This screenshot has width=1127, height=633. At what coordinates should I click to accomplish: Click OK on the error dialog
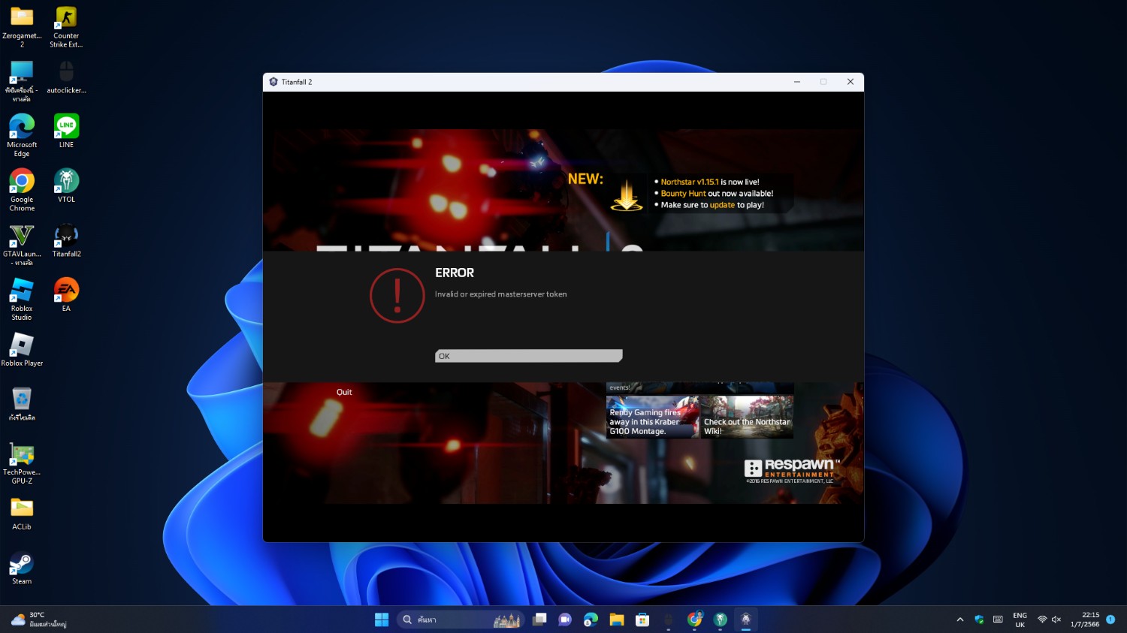tap(528, 356)
